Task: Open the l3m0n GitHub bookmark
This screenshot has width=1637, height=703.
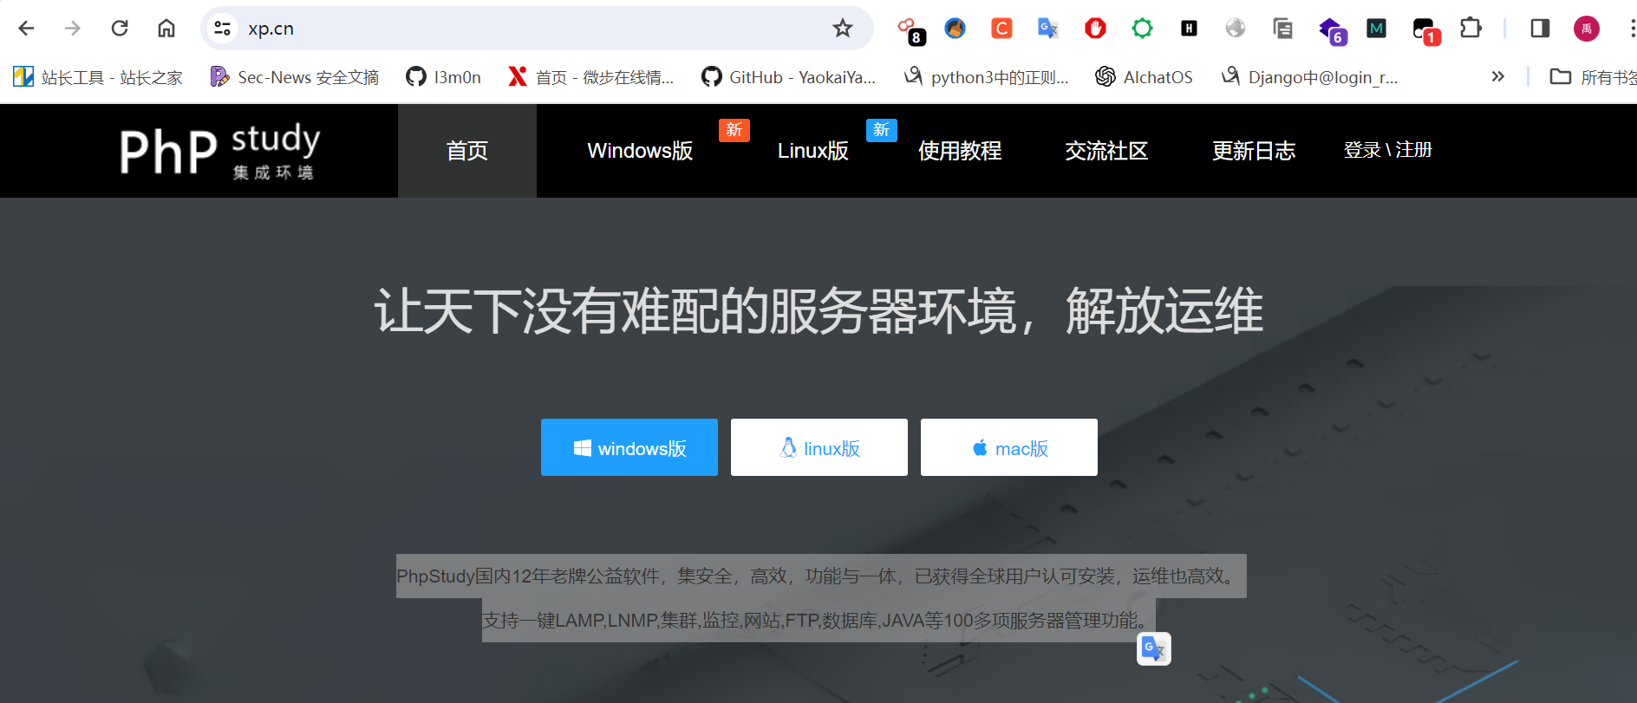Action: click(443, 77)
